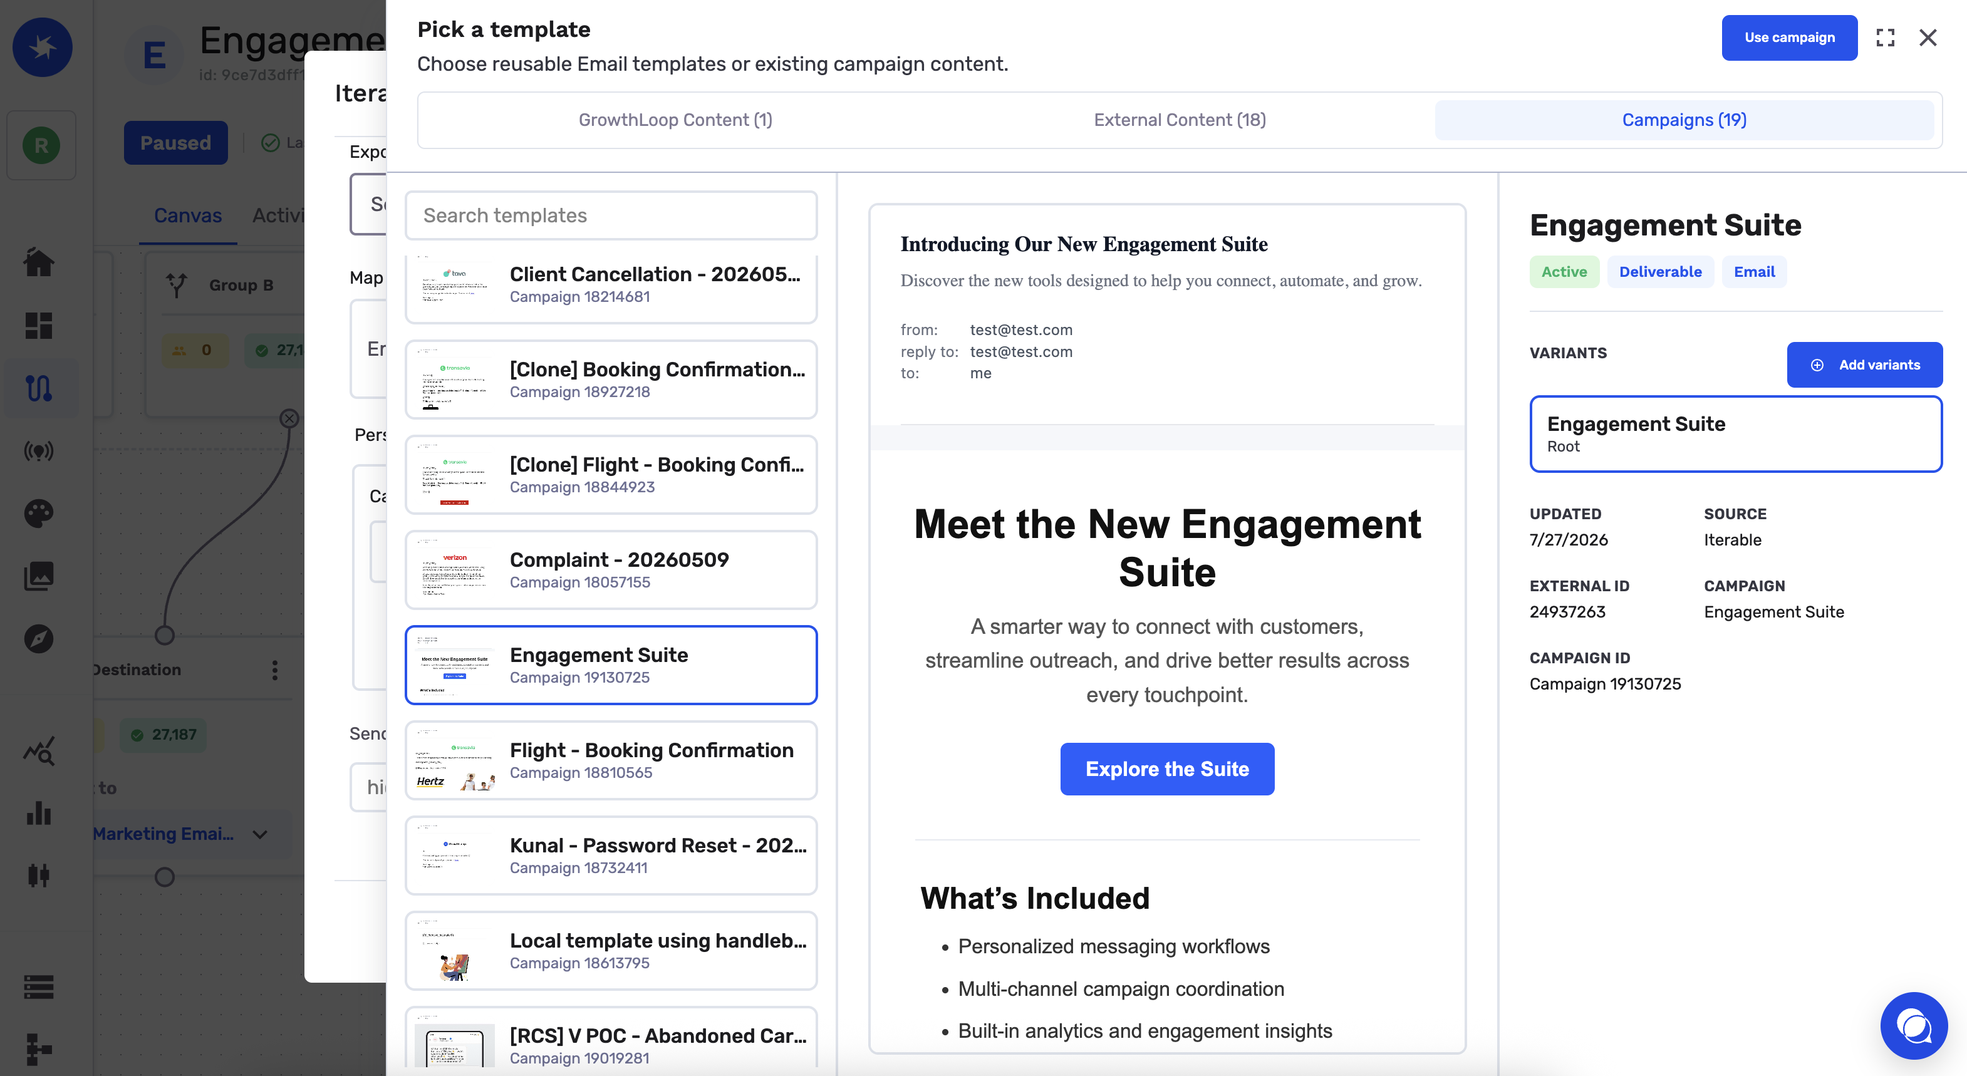The height and width of the screenshot is (1076, 1967).
Task: Open the analytics search icon in sidebar
Action: pyautogui.click(x=39, y=752)
